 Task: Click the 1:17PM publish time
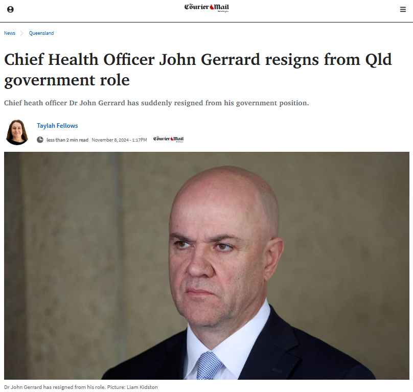click(x=140, y=140)
